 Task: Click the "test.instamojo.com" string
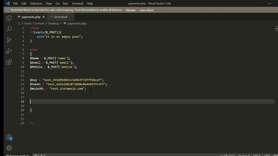pos(67,88)
